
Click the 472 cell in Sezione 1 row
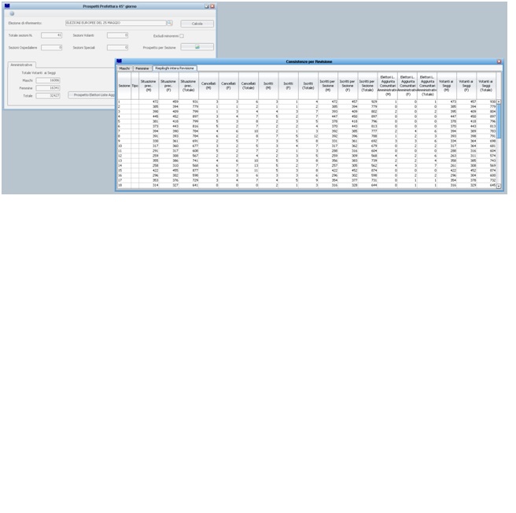click(149, 101)
